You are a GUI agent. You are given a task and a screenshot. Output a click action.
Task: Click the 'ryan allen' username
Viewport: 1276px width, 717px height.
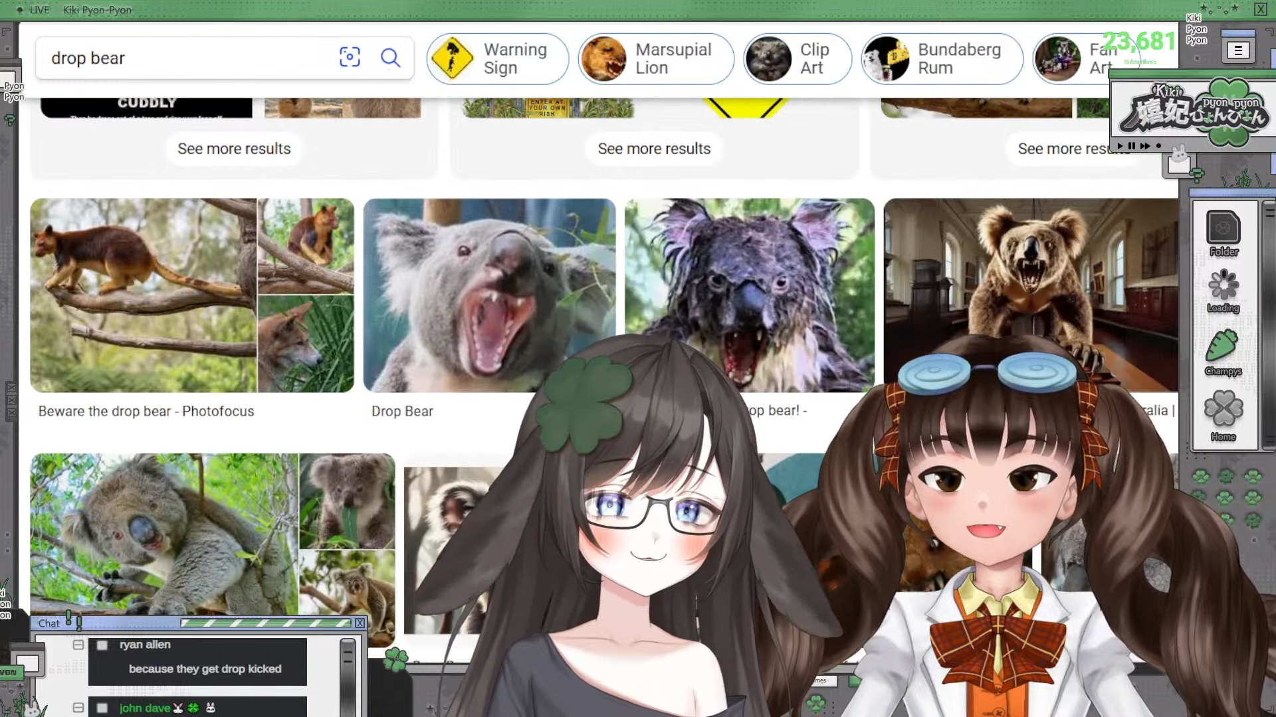(x=145, y=645)
